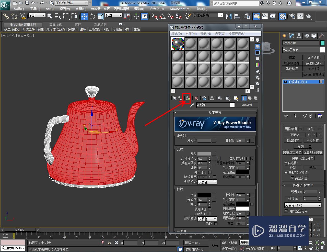Click Video Color Check icon
The width and height of the screenshot is (327, 252).
[x=258, y=65]
